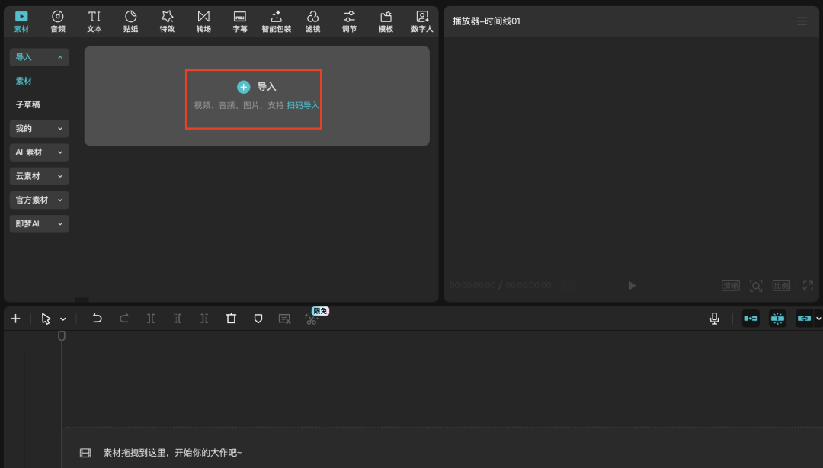Open the 贴纸 stickers tab

pos(131,21)
